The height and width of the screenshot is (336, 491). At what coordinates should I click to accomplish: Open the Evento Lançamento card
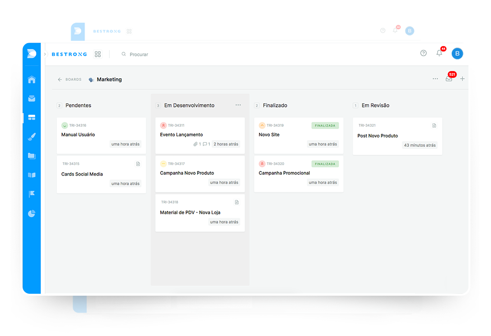click(200, 135)
